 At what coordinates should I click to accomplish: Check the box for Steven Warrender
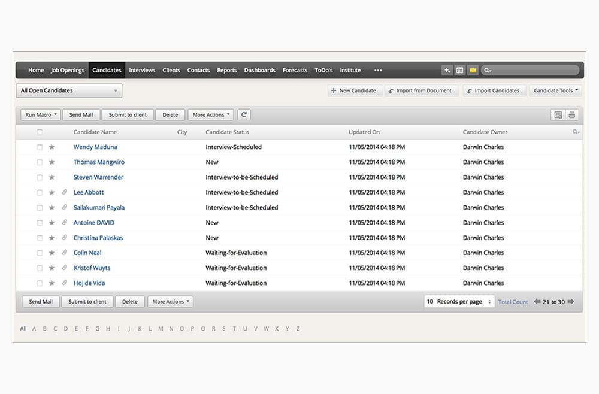(x=40, y=177)
